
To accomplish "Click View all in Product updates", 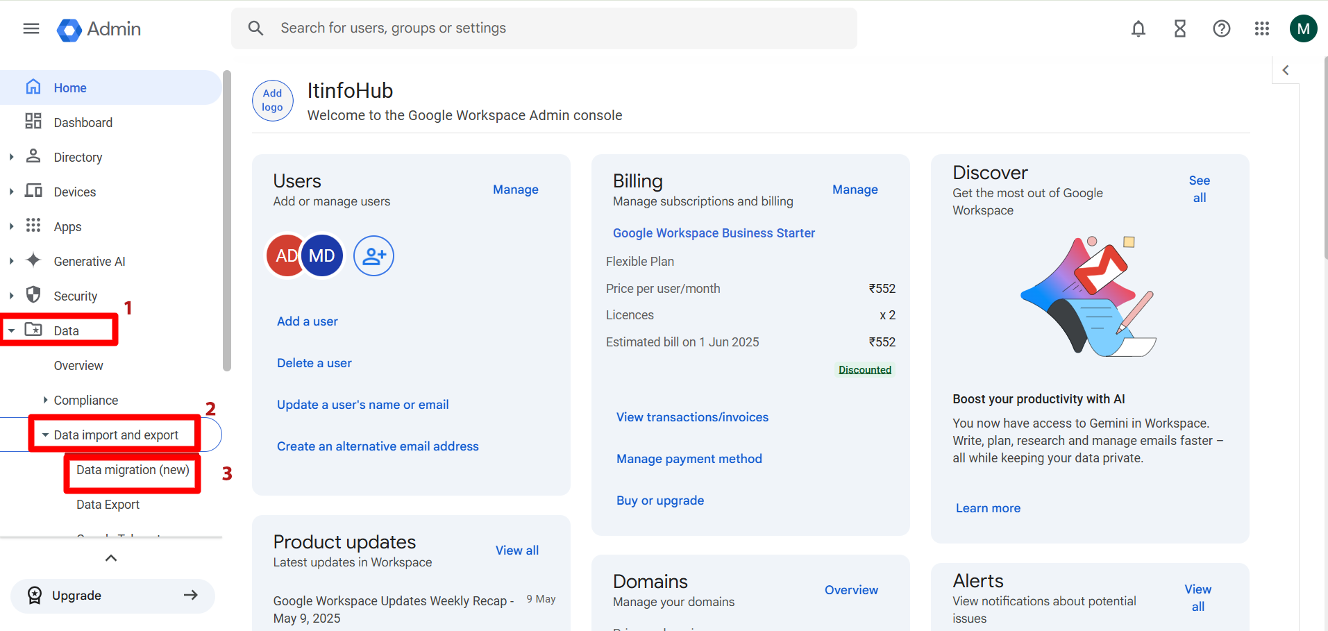I will point(517,550).
